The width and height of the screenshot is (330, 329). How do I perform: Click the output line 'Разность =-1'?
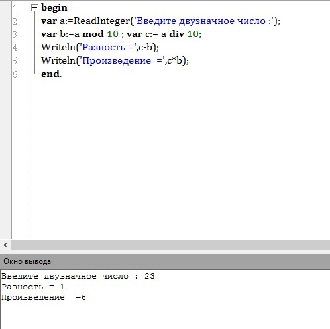[x=33, y=287]
